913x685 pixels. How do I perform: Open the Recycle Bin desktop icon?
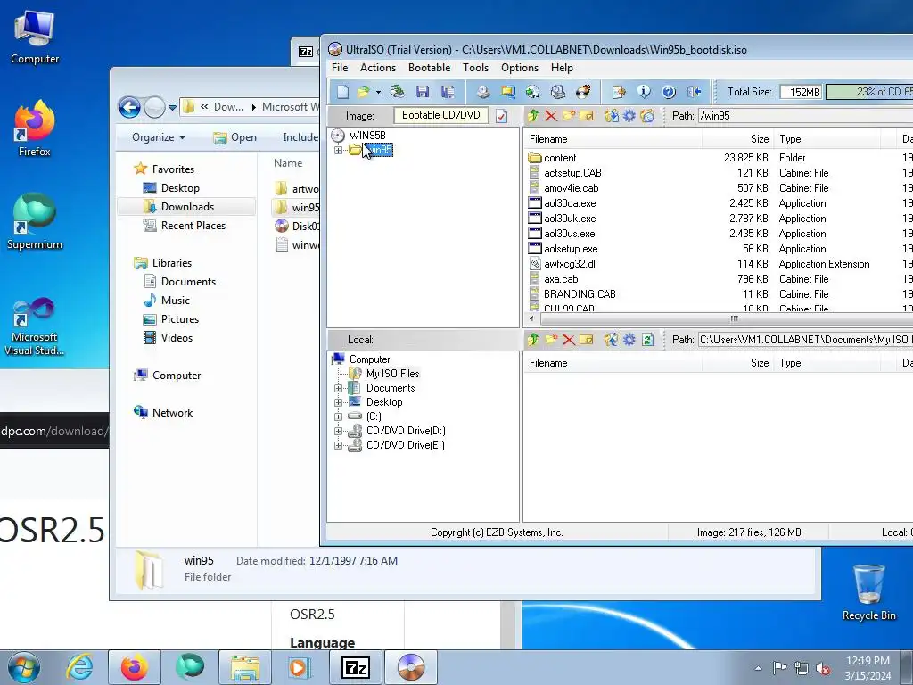tap(868, 592)
